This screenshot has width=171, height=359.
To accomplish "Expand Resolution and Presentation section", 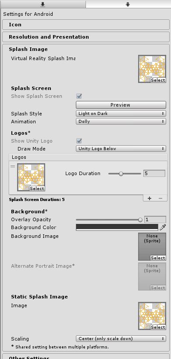I will [86, 37].
